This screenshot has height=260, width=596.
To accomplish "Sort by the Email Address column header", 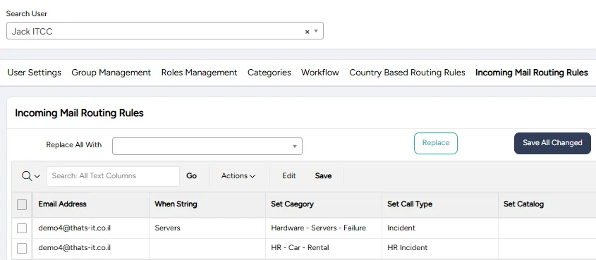I will click(x=62, y=204).
